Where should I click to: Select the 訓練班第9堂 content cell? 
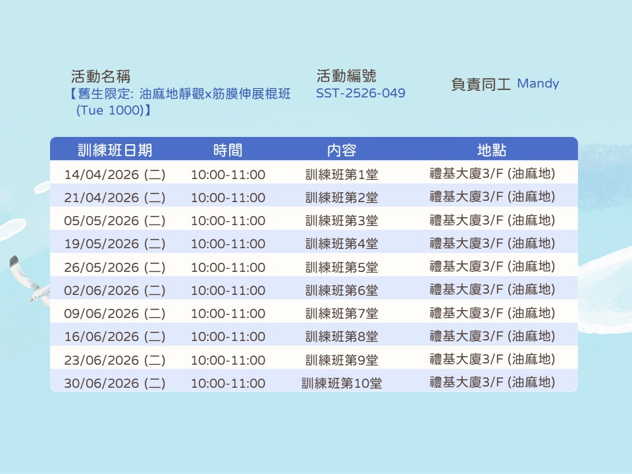342,360
